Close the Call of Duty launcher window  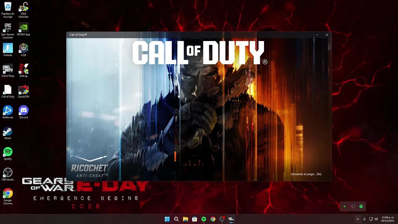coord(327,35)
